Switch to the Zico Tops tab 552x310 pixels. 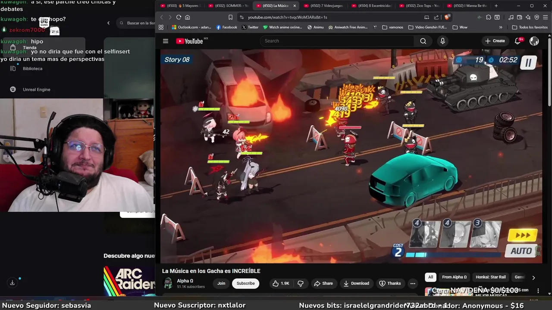(419, 6)
